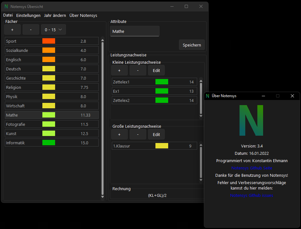
Task: Open the 0 - 15 grading scale dropdown
Action: click(54, 30)
